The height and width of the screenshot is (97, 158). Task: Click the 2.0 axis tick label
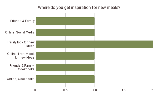click(x=153, y=90)
